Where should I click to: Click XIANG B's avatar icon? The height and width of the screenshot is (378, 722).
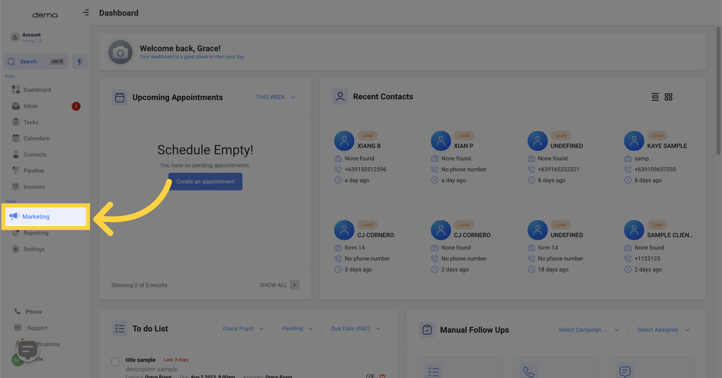pyautogui.click(x=344, y=141)
